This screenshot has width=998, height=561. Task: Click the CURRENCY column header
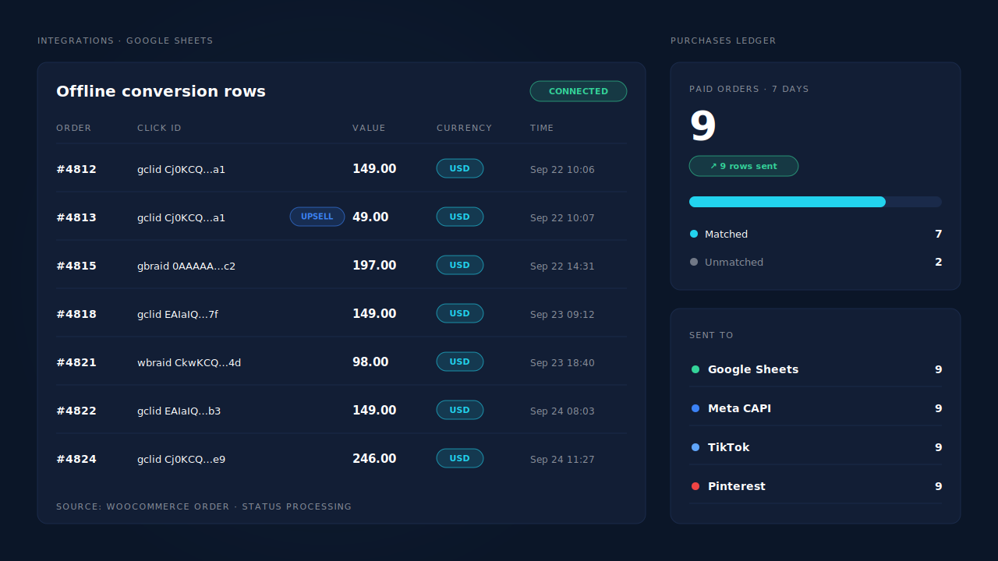pos(465,128)
